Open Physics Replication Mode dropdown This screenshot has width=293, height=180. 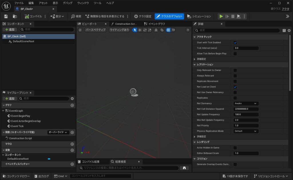pos(246,131)
